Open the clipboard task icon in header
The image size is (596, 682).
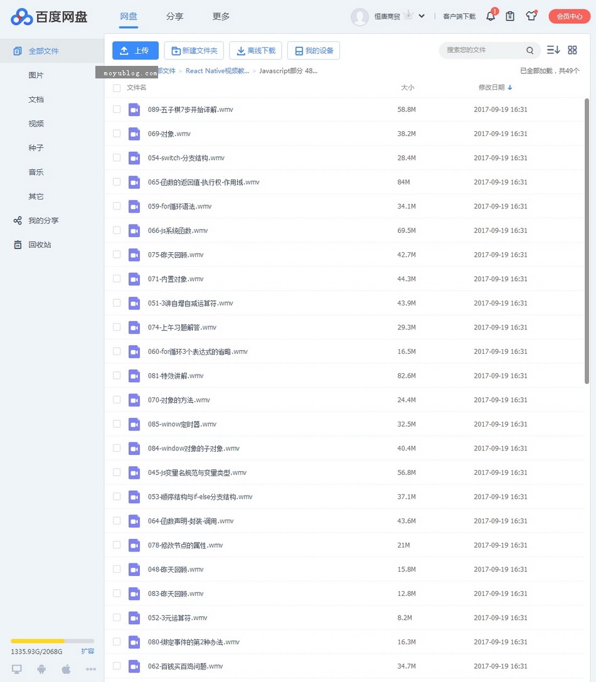510,16
